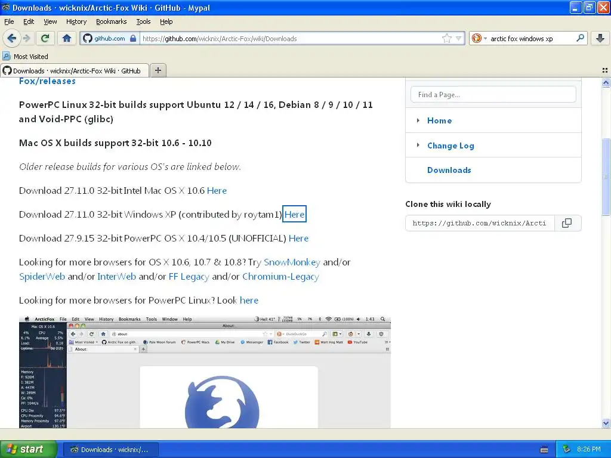Image resolution: width=611 pixels, height=458 pixels.
Task: Open the File menu
Action: coord(9,21)
